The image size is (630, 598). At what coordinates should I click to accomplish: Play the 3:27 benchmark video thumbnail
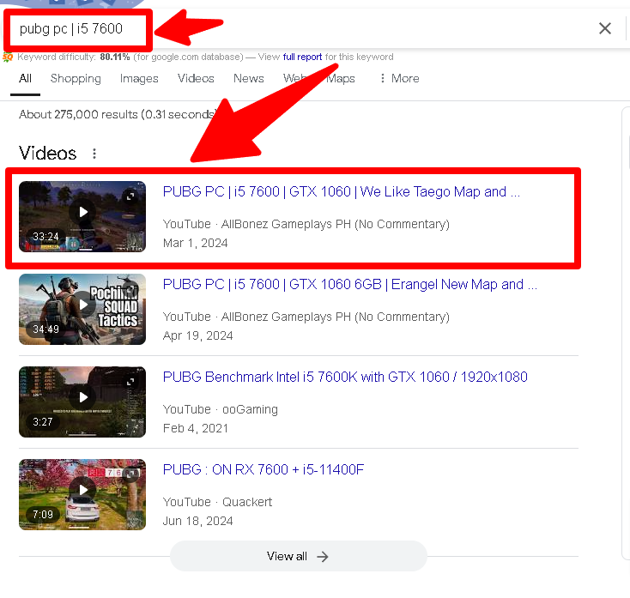(82, 402)
